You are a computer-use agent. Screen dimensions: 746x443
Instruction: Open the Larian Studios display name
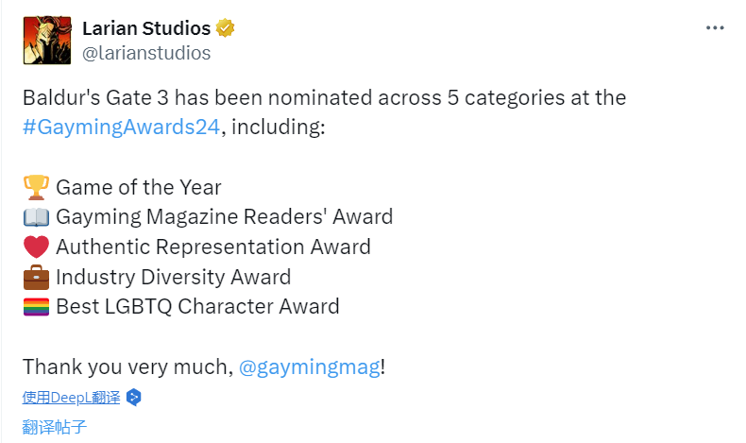coord(145,28)
